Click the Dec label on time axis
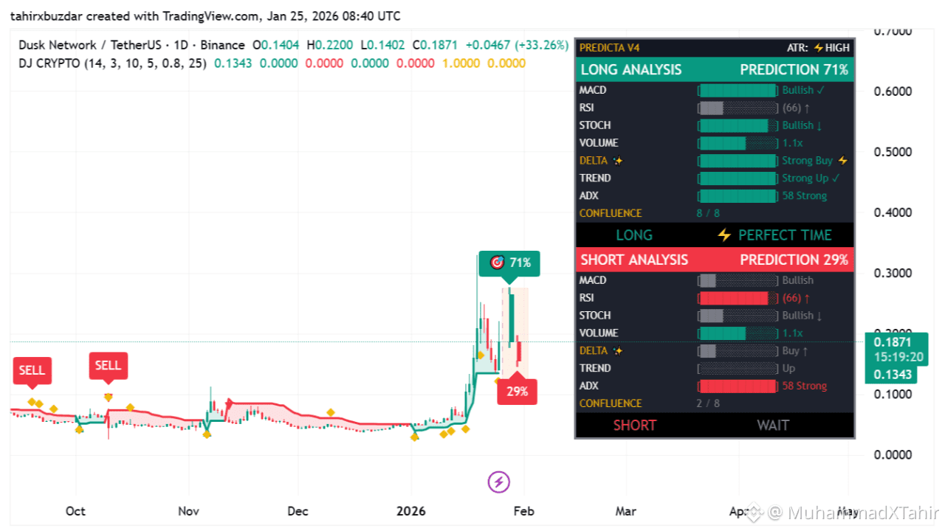Viewport: 945px width, 531px height. (298, 511)
